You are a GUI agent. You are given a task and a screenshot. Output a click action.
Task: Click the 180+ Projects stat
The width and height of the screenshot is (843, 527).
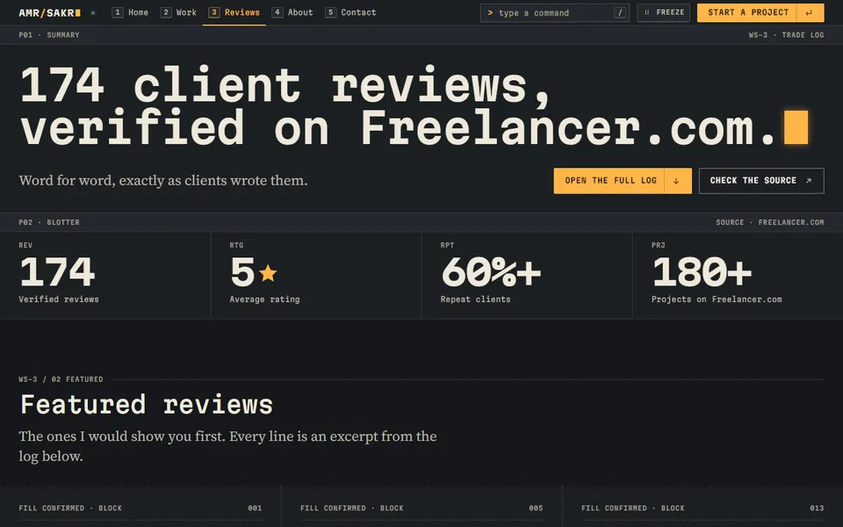tap(738, 275)
